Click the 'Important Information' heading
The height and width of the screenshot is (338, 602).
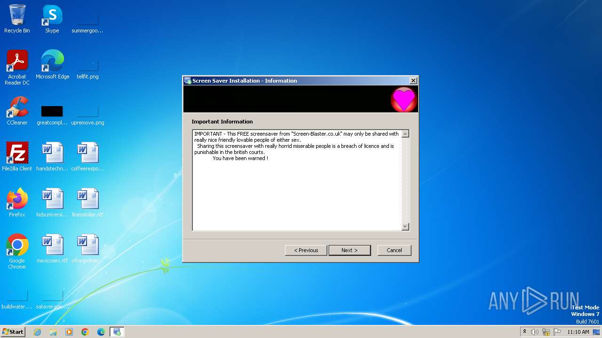pos(222,122)
